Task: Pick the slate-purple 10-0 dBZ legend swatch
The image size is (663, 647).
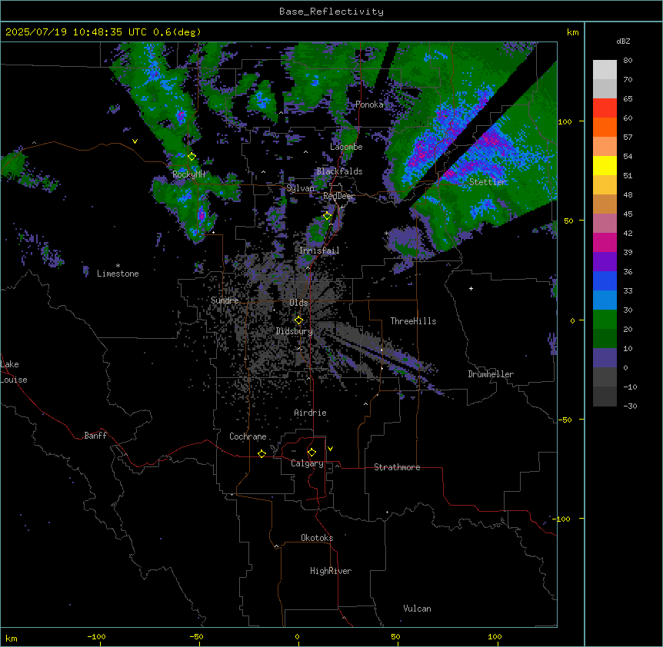Action: coord(605,358)
